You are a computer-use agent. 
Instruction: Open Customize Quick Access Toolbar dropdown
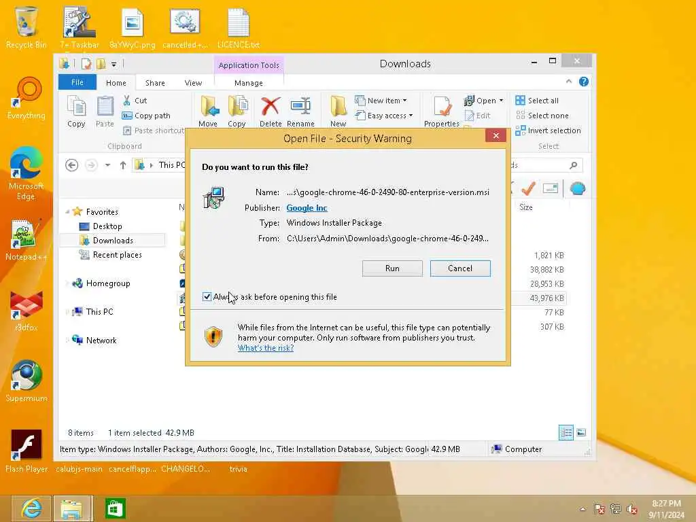pyautogui.click(x=114, y=65)
